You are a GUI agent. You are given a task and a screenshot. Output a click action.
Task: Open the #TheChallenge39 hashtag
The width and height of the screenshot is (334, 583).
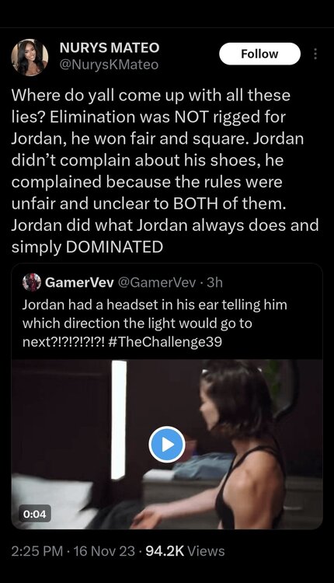(166, 342)
